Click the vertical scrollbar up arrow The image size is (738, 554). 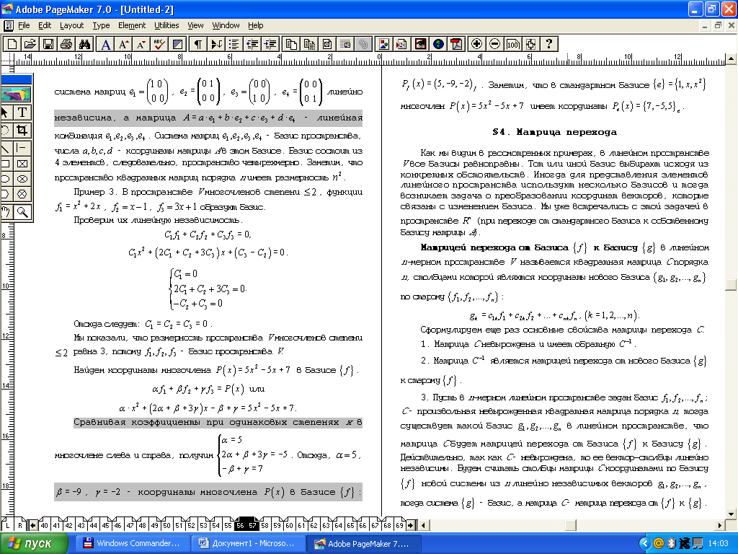pyautogui.click(x=731, y=59)
